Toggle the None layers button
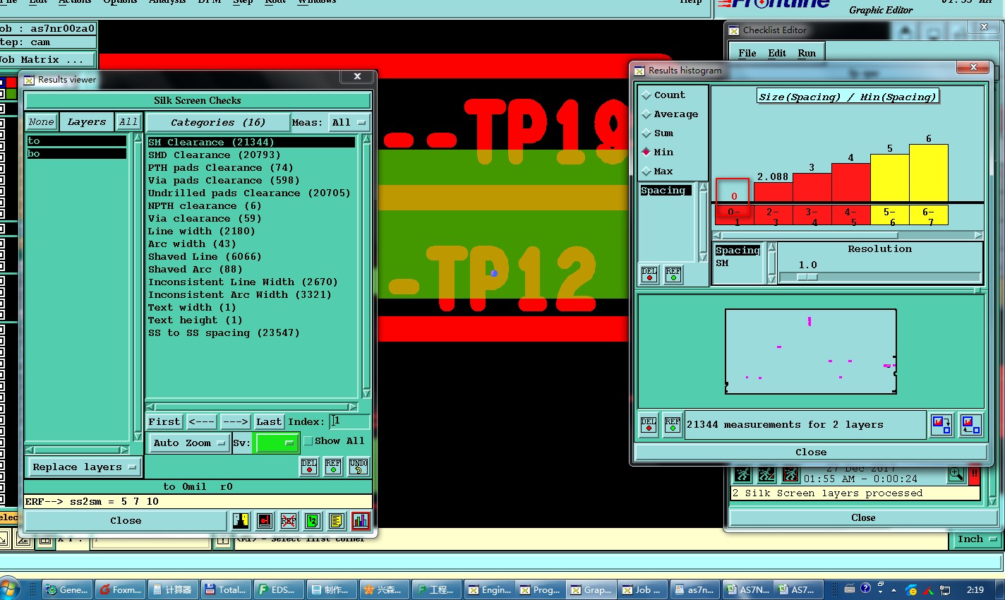The height and width of the screenshot is (600, 1005). coord(41,122)
